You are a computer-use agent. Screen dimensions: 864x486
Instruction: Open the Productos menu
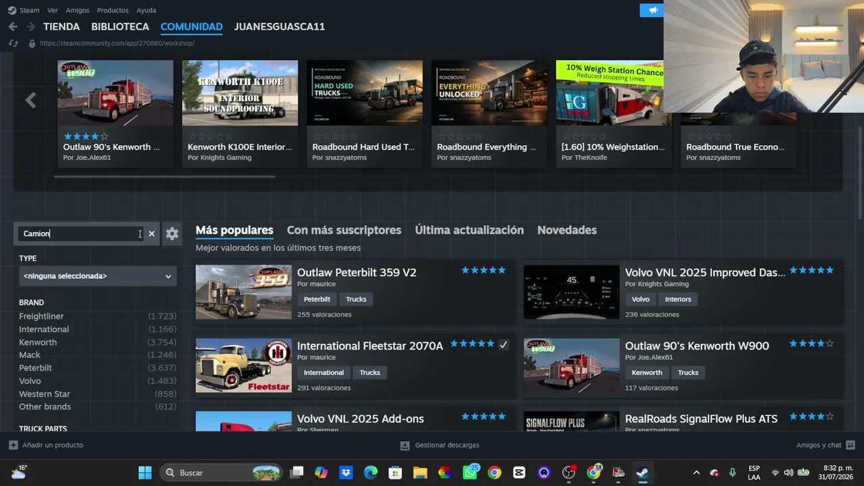(x=113, y=10)
